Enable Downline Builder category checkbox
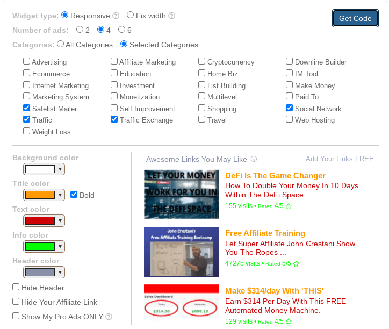 point(289,61)
